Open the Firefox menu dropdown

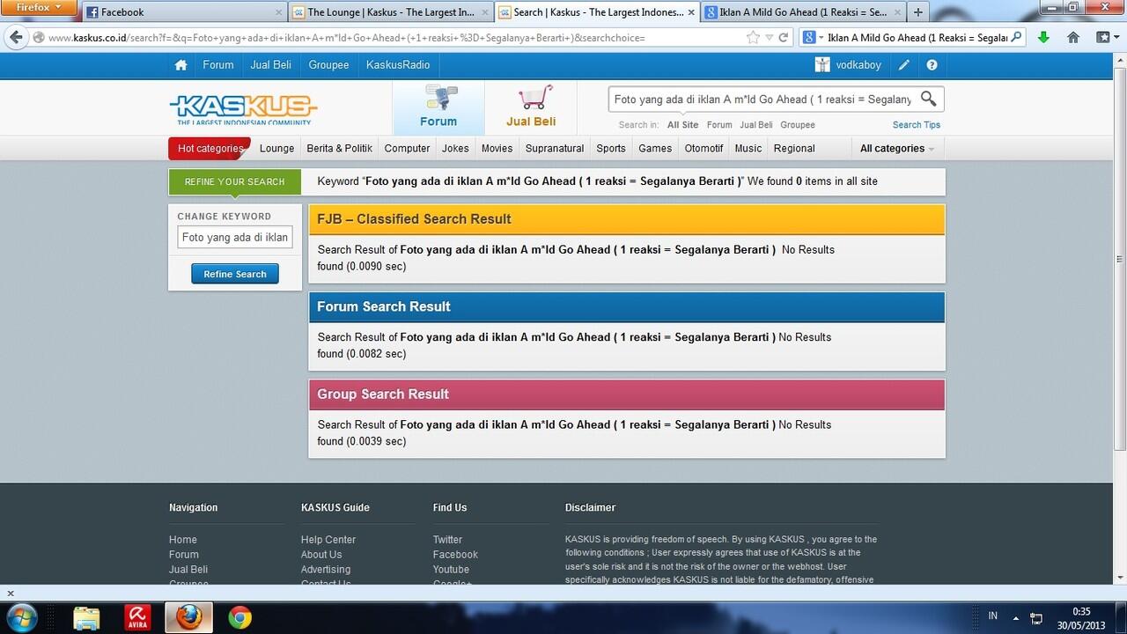39,8
